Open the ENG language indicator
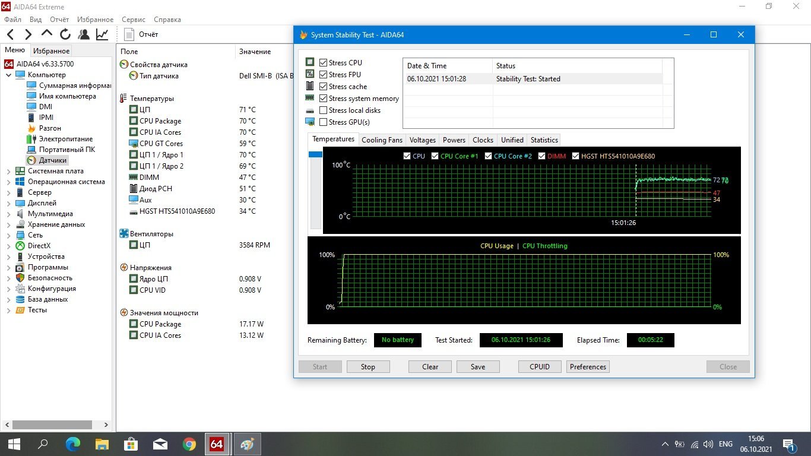Viewport: 811px width, 456px height. coord(726,444)
